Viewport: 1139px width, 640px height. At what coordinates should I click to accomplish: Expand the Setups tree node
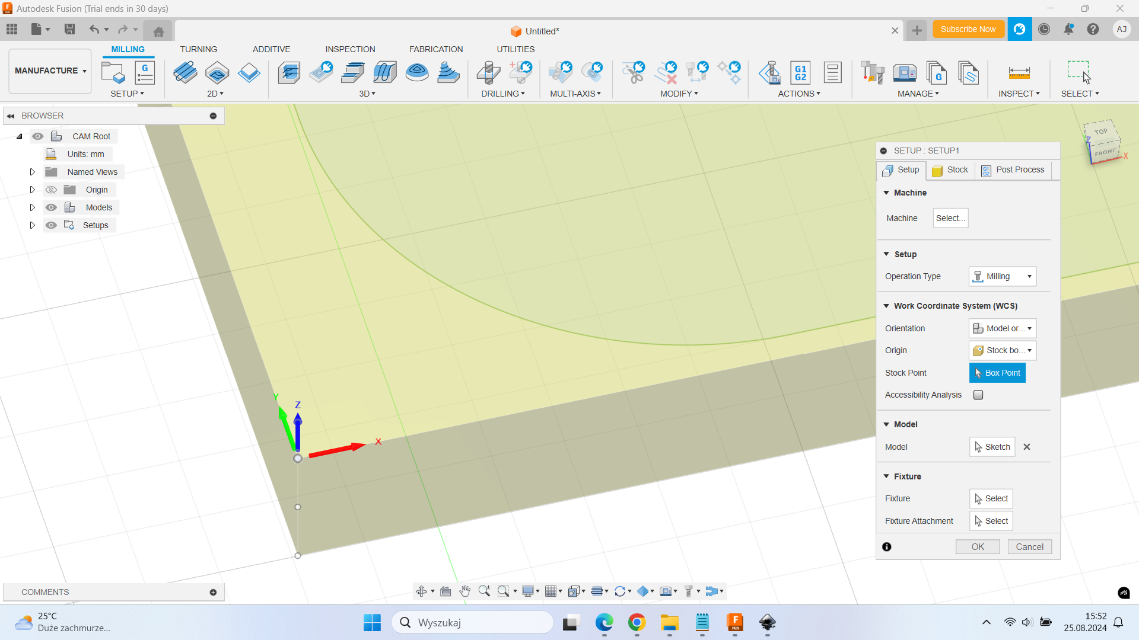click(x=33, y=225)
